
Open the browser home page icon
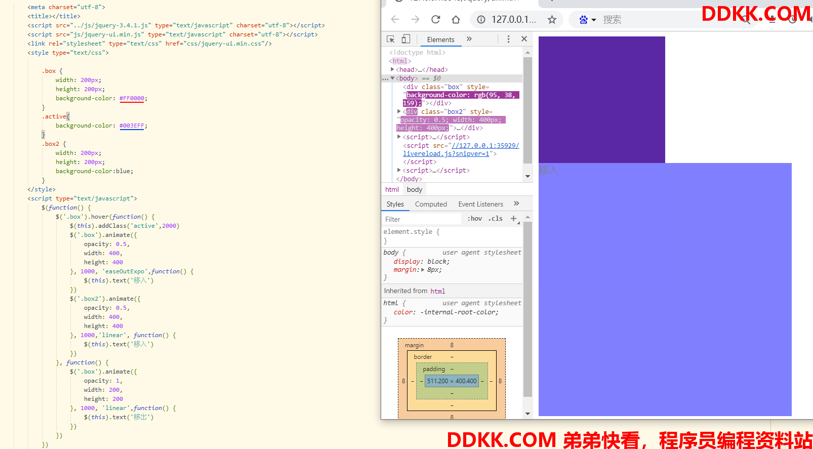coord(456,19)
